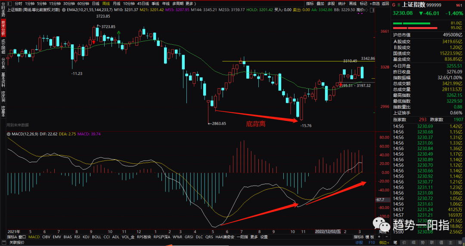Select 笔 tab under tick list
This screenshot has width=465, height=246.
click(395, 243)
